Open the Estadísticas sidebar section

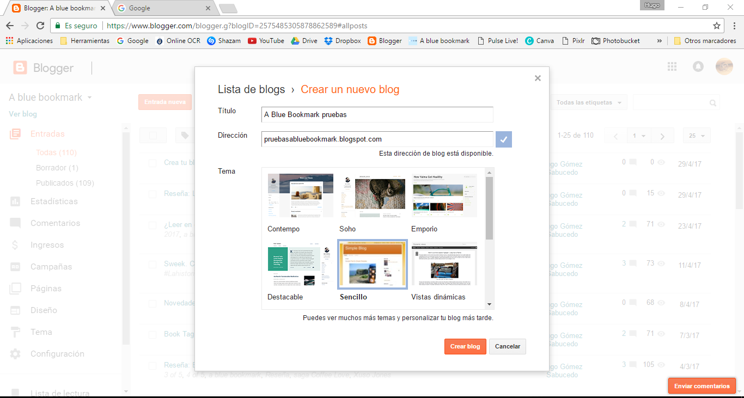coord(54,201)
